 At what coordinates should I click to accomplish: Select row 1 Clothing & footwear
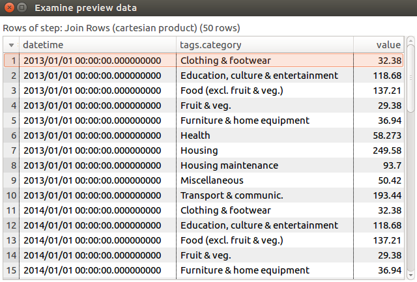click(x=203, y=61)
